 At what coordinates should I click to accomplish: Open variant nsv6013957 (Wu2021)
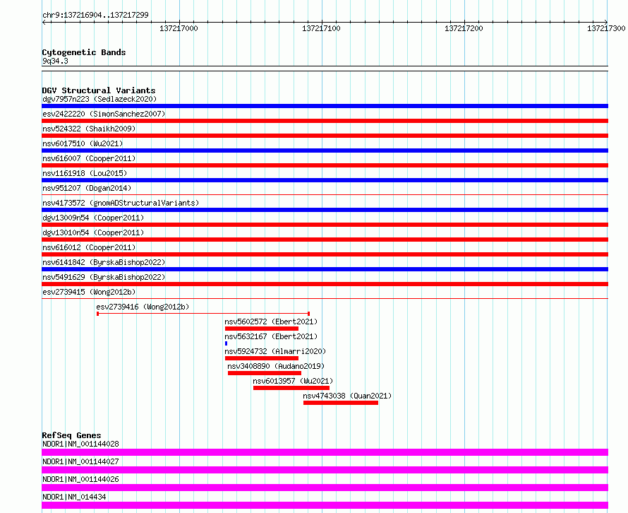click(x=293, y=381)
